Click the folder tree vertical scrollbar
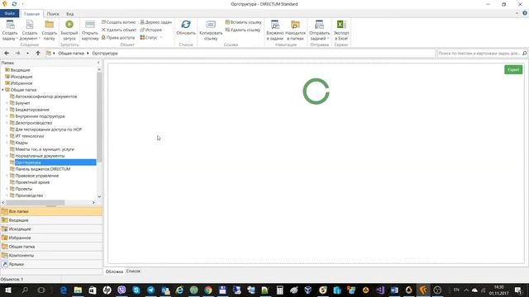 99,116
